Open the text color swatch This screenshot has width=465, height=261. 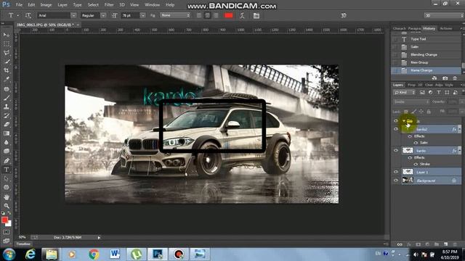[229, 15]
